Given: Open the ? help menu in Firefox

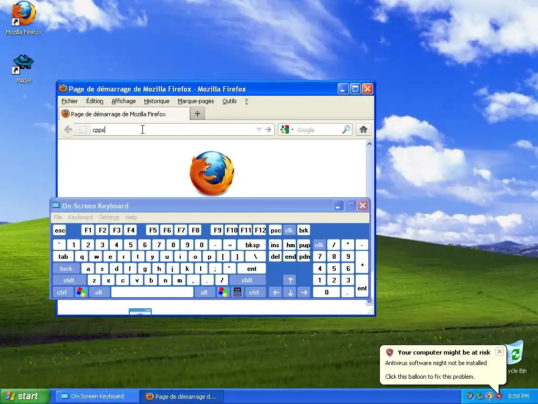Looking at the screenshot, I should (246, 101).
